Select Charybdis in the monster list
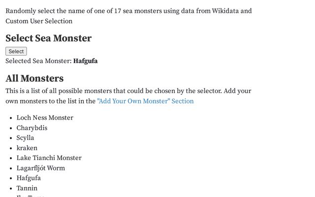The height and width of the screenshot is (197, 315). click(32, 128)
